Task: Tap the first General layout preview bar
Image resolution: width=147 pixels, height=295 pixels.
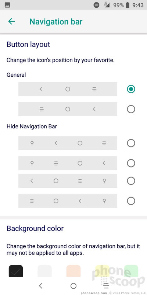Action: 68,89
